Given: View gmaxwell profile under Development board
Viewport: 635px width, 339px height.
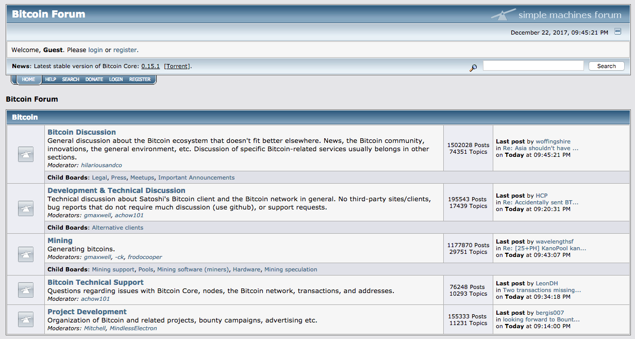Looking at the screenshot, I should pyautogui.click(x=97, y=215).
